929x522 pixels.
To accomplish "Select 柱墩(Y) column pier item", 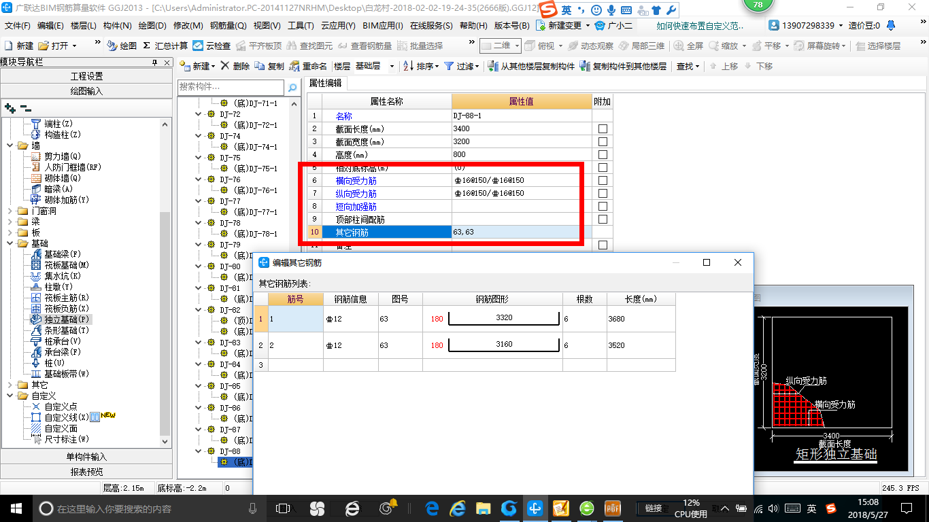I will pyautogui.click(x=58, y=287).
